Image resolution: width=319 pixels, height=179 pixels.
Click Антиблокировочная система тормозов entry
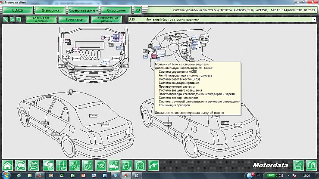click(x=185, y=75)
